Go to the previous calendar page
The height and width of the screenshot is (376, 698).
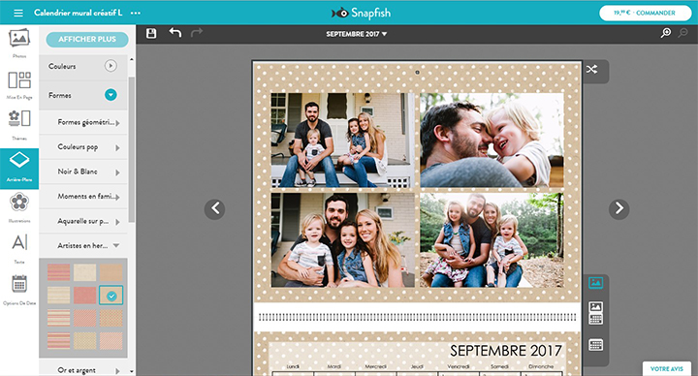coord(214,208)
